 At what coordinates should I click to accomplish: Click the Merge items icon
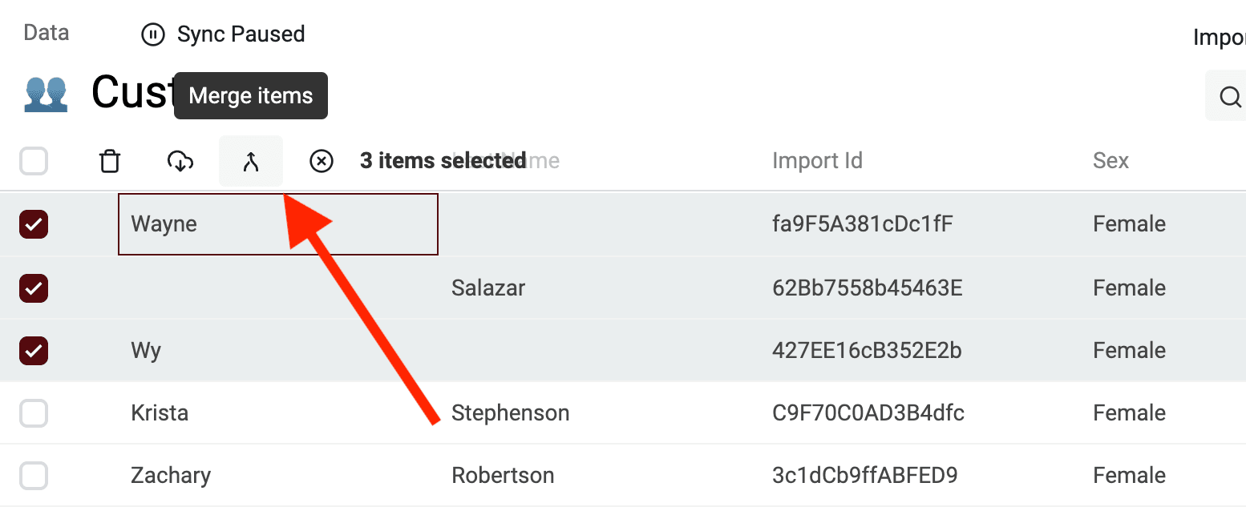tap(251, 161)
